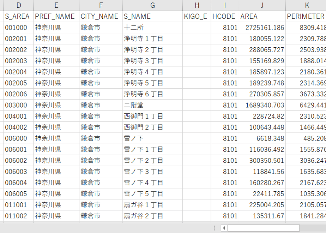Image resolution: width=326 pixels, height=233 pixels.
Task: Select cell containing 001000
Action: (18, 28)
